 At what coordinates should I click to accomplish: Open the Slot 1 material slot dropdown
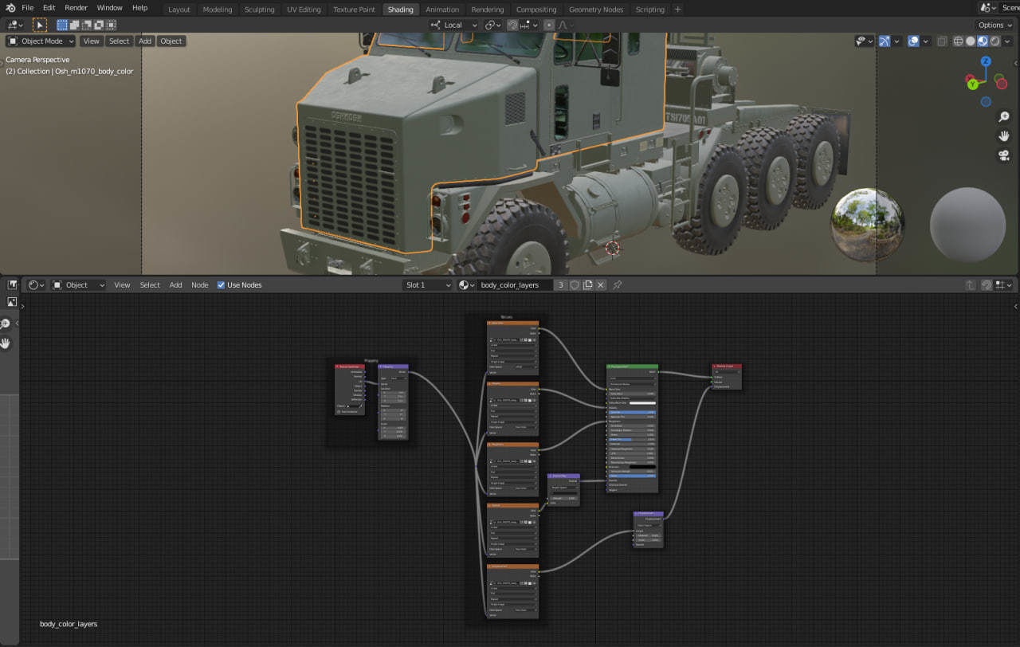tap(428, 284)
